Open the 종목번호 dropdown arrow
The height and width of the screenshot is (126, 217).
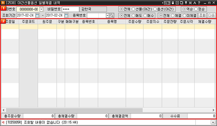point(107,16)
